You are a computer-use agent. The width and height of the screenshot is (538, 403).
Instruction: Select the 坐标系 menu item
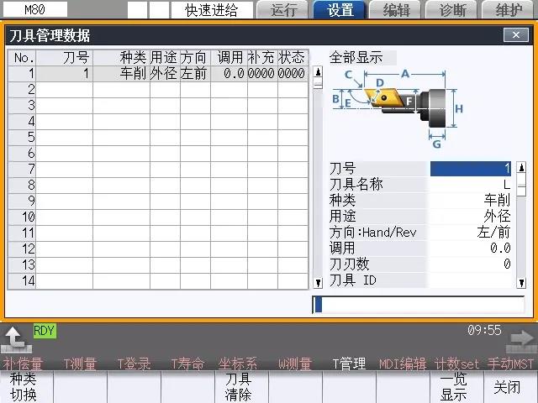point(238,364)
